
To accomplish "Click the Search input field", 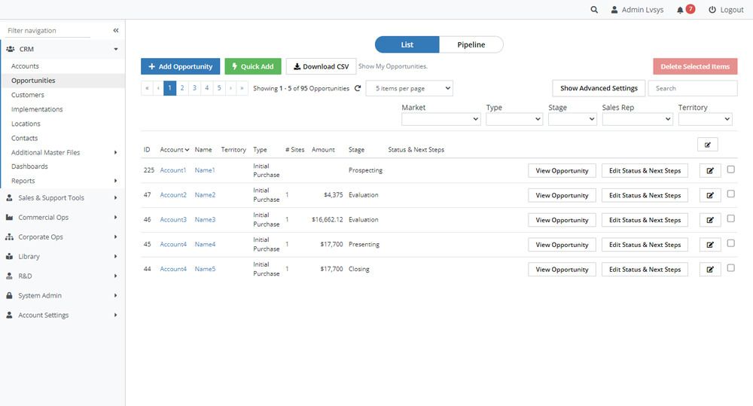I will pyautogui.click(x=692, y=88).
